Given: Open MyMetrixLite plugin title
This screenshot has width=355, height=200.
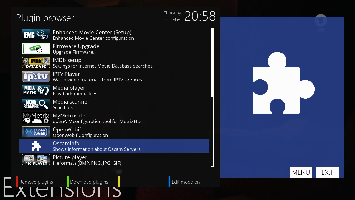Looking at the screenshot, I should 69,116.
